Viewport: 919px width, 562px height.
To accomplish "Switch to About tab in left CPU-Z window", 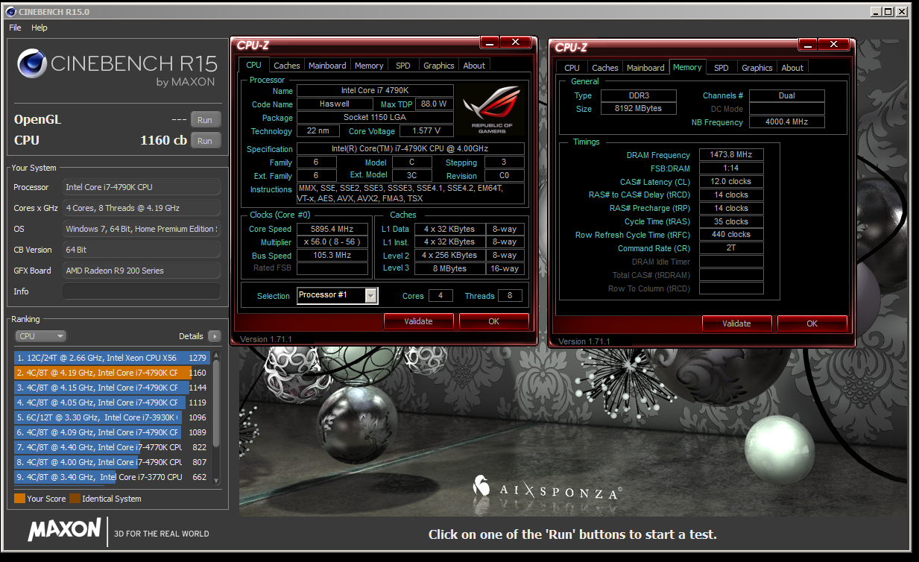I will 474,66.
